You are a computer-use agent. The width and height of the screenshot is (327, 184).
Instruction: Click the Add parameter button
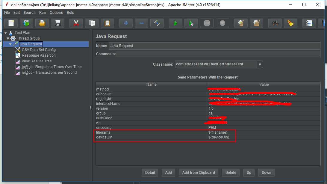tap(169, 173)
